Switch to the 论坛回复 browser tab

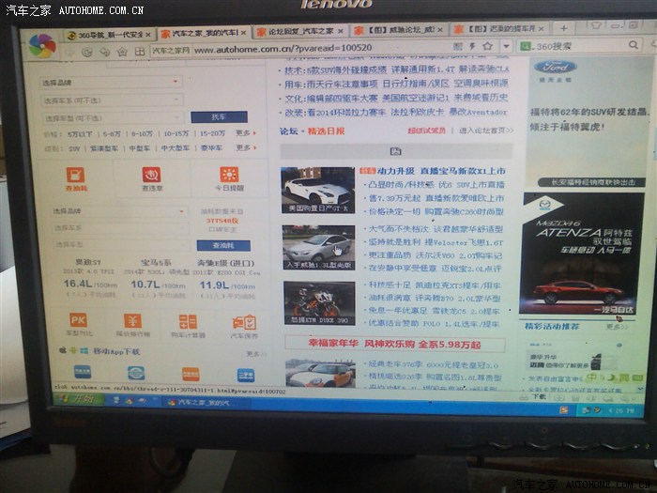tap(300, 32)
